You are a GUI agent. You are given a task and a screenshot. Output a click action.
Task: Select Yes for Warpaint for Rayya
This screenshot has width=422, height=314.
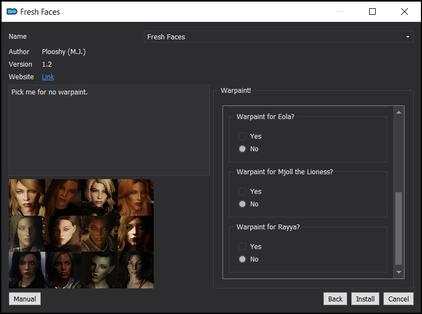point(242,246)
